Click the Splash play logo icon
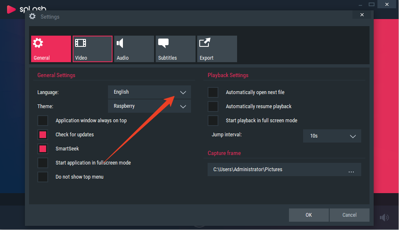 click(11, 10)
